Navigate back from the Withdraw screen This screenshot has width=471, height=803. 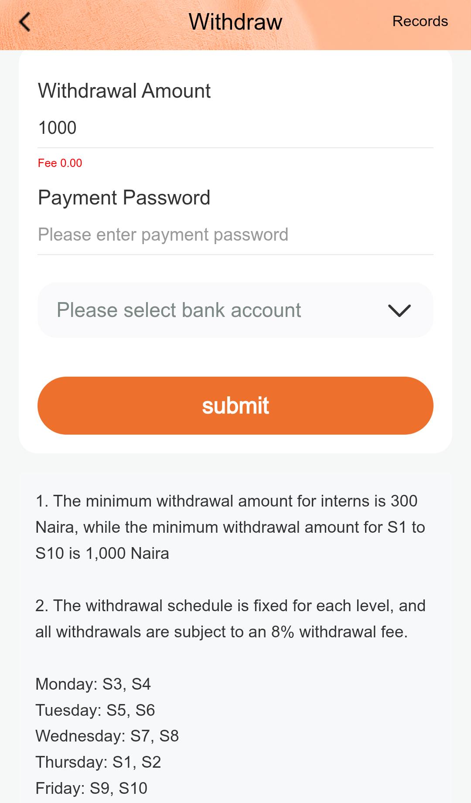coord(25,21)
